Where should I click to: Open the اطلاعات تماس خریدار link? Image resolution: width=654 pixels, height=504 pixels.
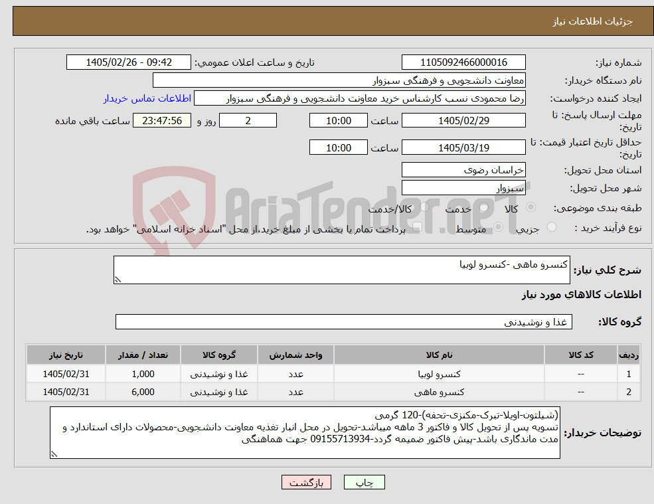147,98
